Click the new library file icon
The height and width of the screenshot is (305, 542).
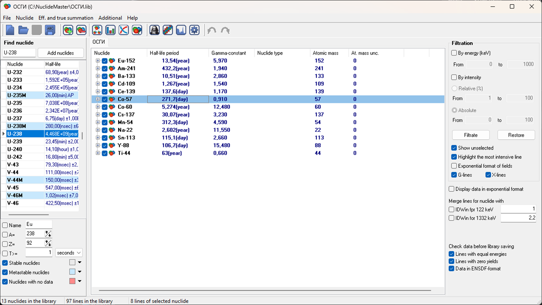(10, 30)
